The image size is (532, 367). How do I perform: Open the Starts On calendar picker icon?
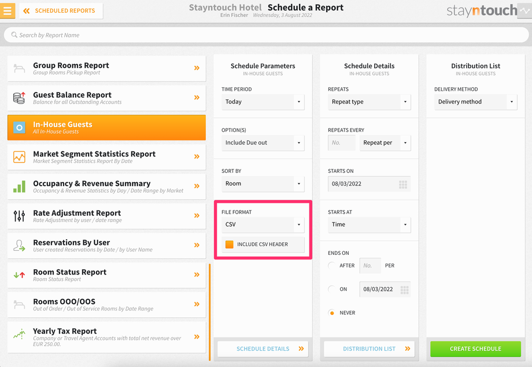[x=402, y=184]
